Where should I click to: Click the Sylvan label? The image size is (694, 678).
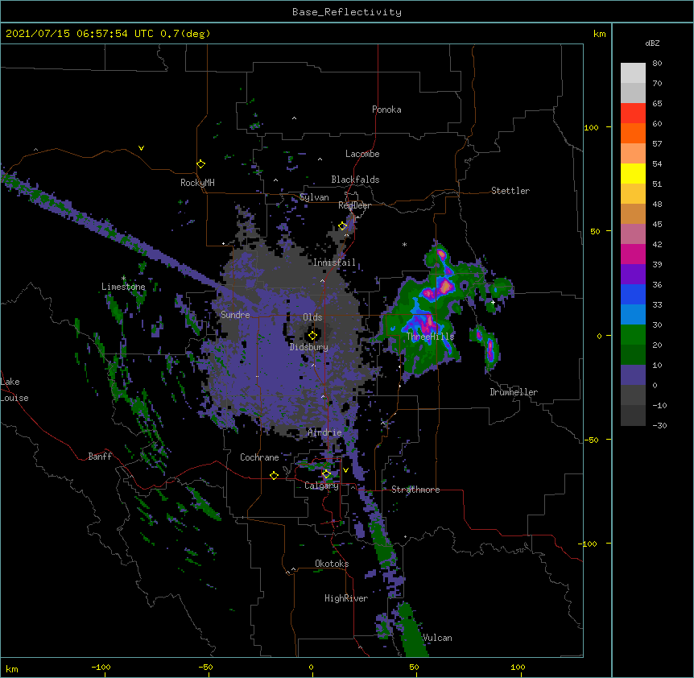coord(314,197)
